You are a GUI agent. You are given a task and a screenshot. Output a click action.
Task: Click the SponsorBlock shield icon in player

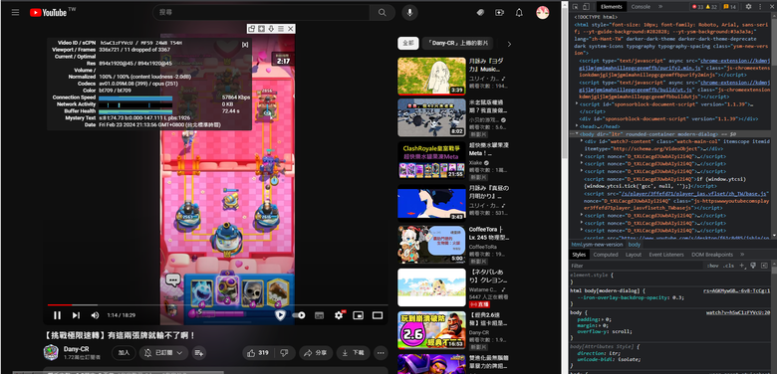[x=280, y=315]
